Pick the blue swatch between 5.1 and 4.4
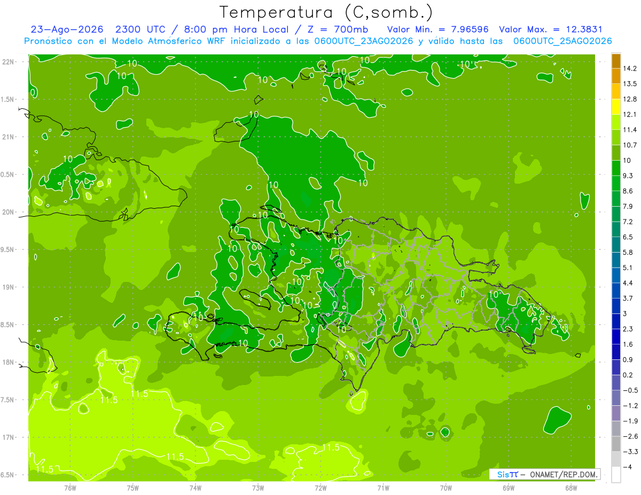Image resolution: width=641 pixels, height=495 pixels. click(x=616, y=275)
